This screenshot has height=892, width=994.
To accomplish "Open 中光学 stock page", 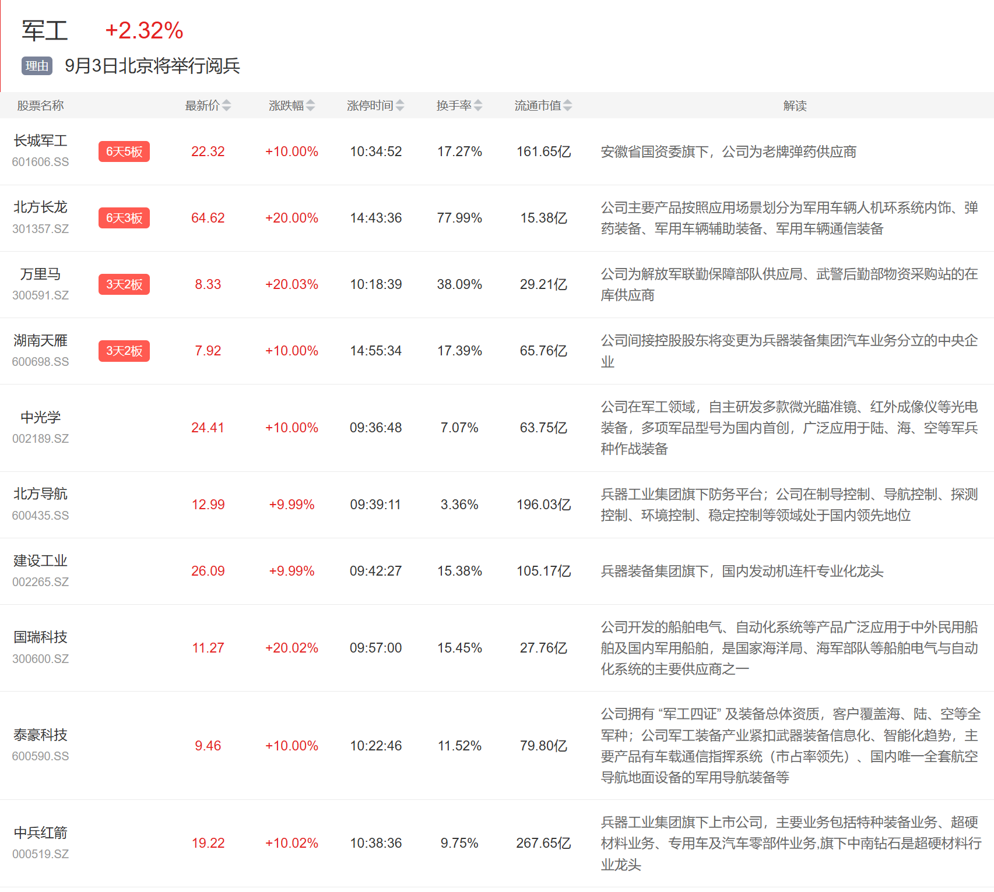I will 40,417.
